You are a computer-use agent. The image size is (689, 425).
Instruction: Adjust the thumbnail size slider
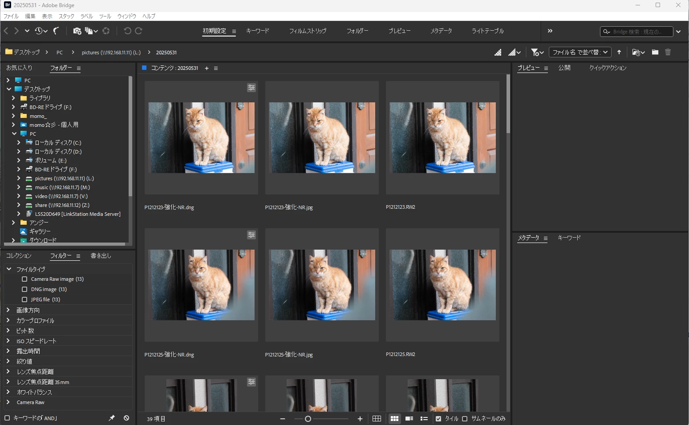point(308,419)
